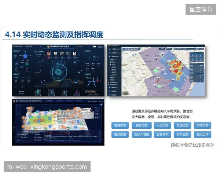Open the m-web-xingkongsports.com link label

[x=47, y=167]
